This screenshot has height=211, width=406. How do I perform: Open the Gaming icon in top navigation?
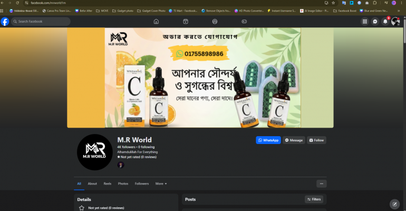[244, 22]
